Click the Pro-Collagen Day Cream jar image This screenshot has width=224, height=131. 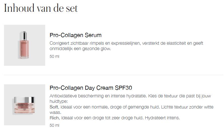tap(25, 105)
